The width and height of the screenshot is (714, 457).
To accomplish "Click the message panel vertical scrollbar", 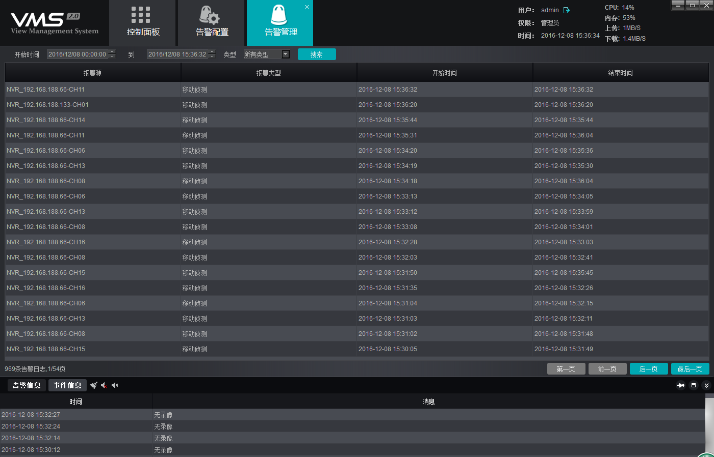I will click(709, 425).
